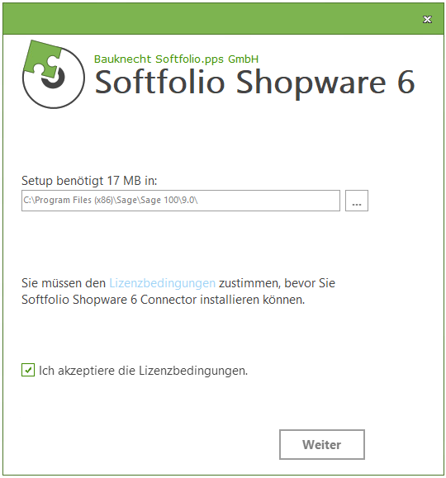Uncheck the license acceptance checkbox
446x478 pixels.
pos(28,370)
